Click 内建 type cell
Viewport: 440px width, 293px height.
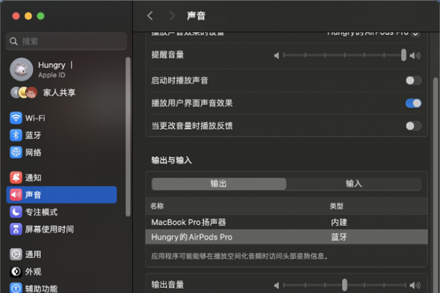(x=339, y=223)
